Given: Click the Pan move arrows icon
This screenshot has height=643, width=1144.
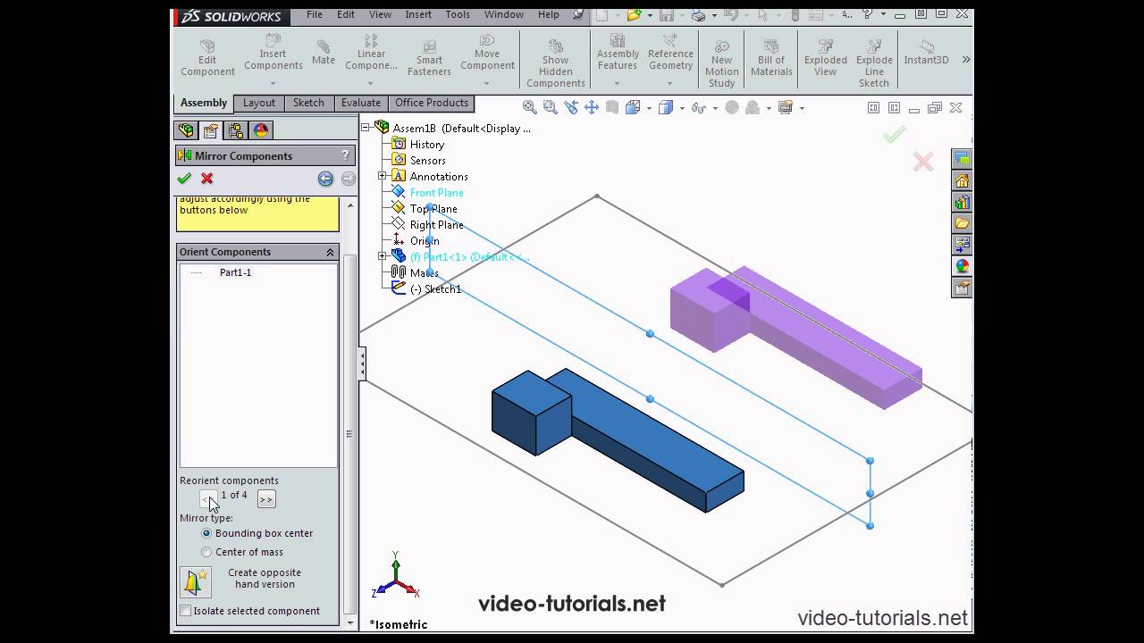Looking at the screenshot, I should tap(592, 107).
